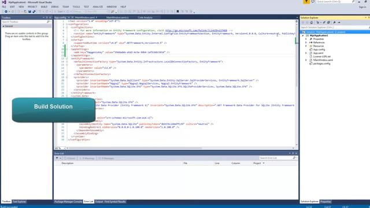Open the Find Symbol Results tab
370x208 pixels.
(x=115, y=202)
